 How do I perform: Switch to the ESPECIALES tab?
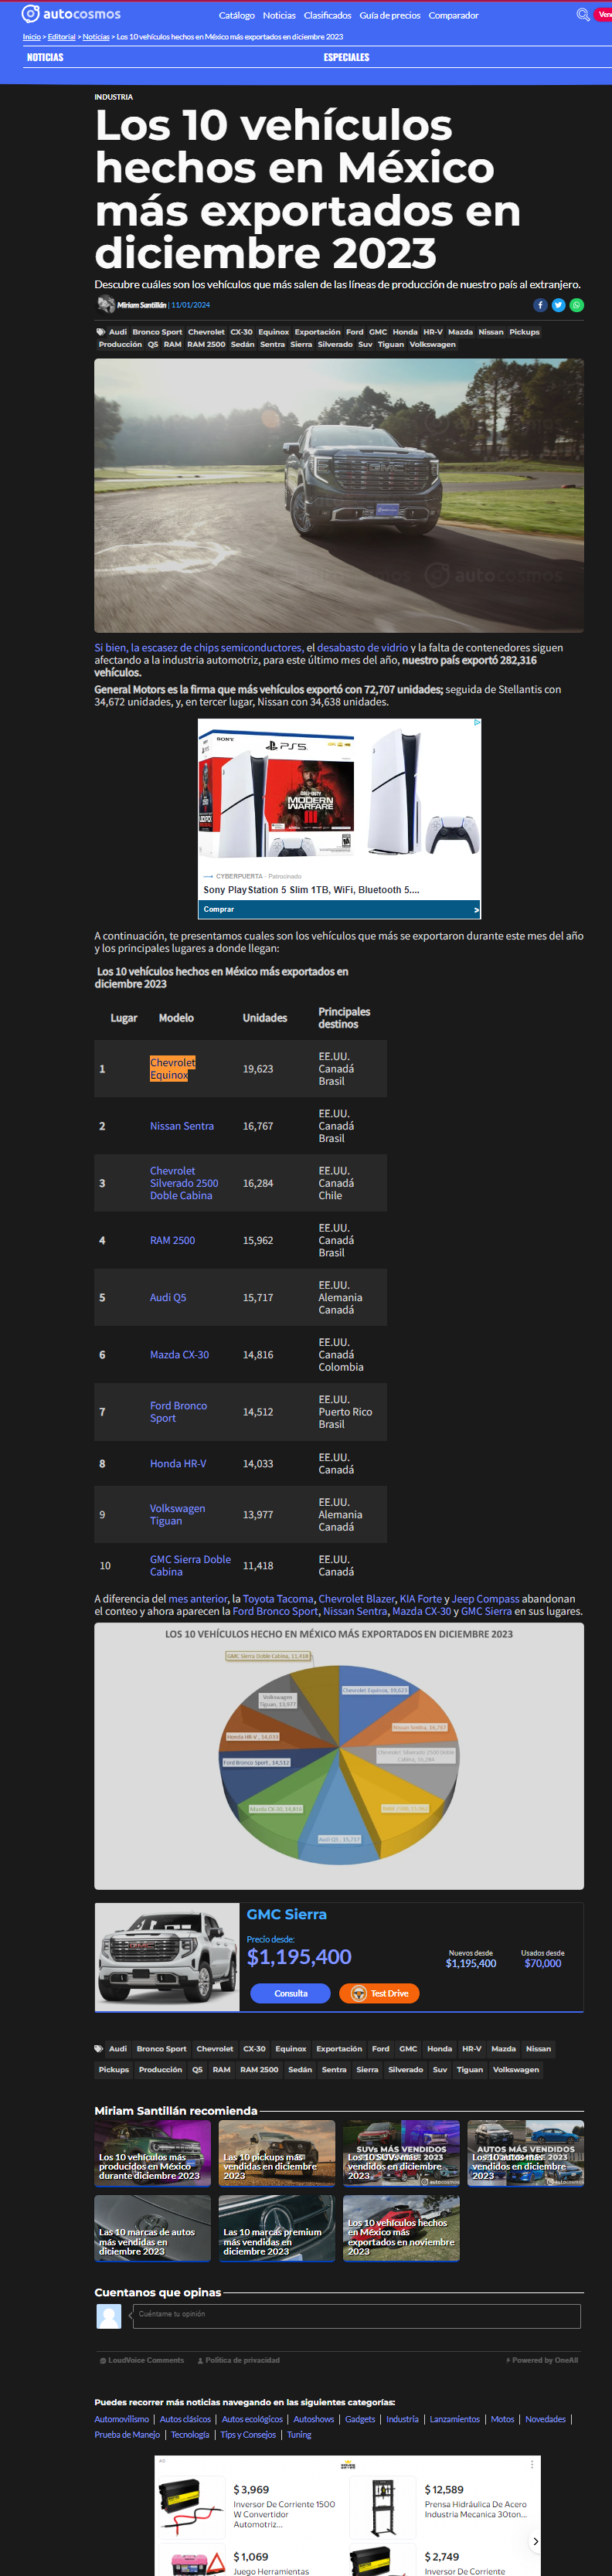pyautogui.click(x=346, y=57)
